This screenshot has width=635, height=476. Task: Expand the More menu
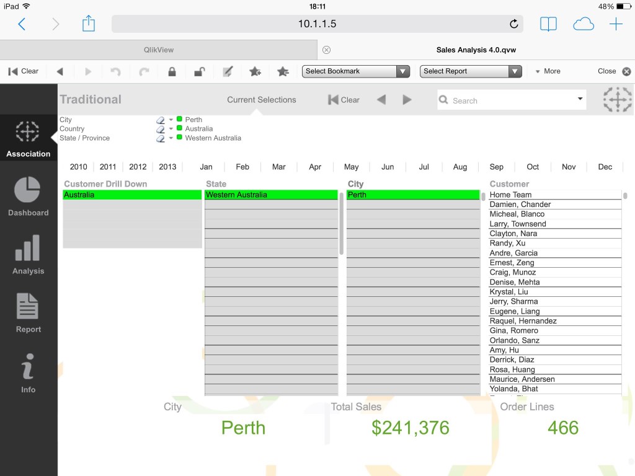[x=548, y=71]
